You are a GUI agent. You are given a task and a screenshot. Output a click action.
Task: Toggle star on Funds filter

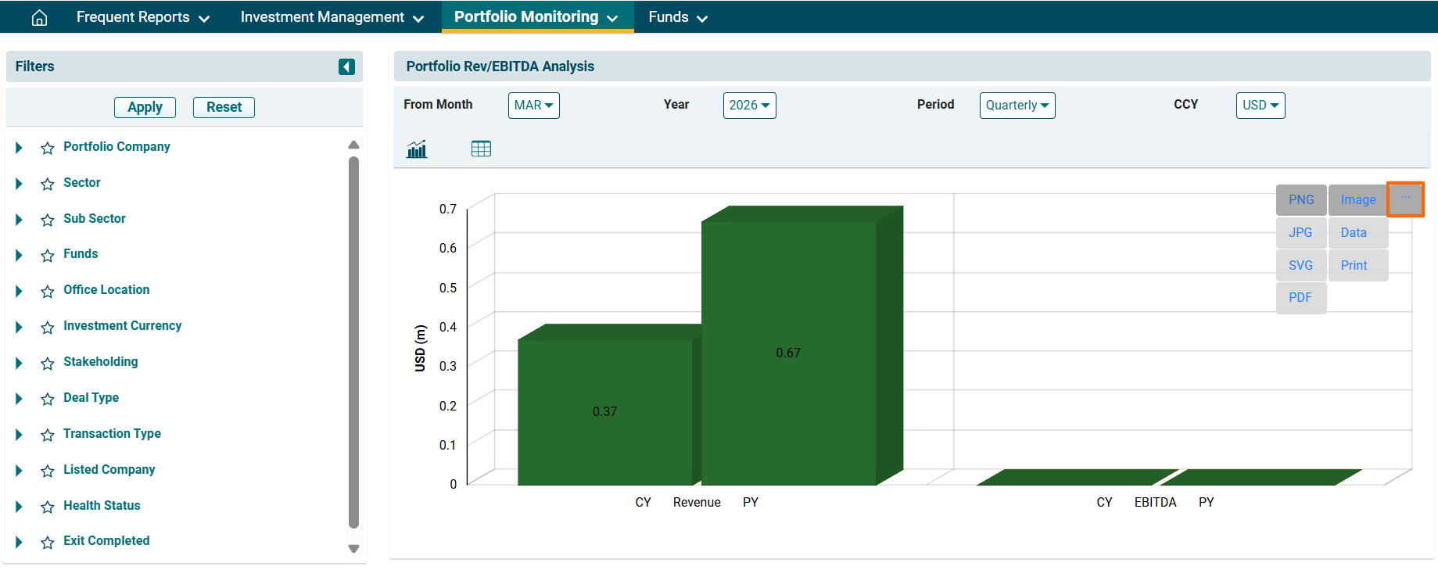coord(48,255)
